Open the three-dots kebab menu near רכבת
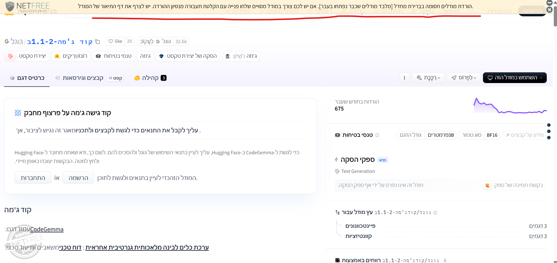Screen dimensions: 557x263 pyautogui.click(x=404, y=78)
